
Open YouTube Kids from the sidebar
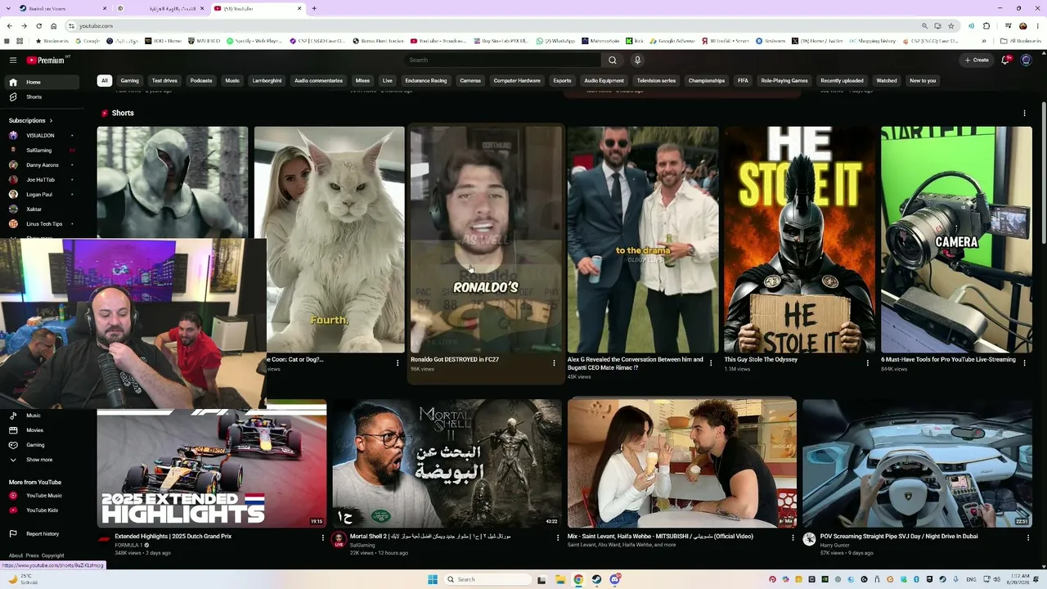click(x=43, y=510)
